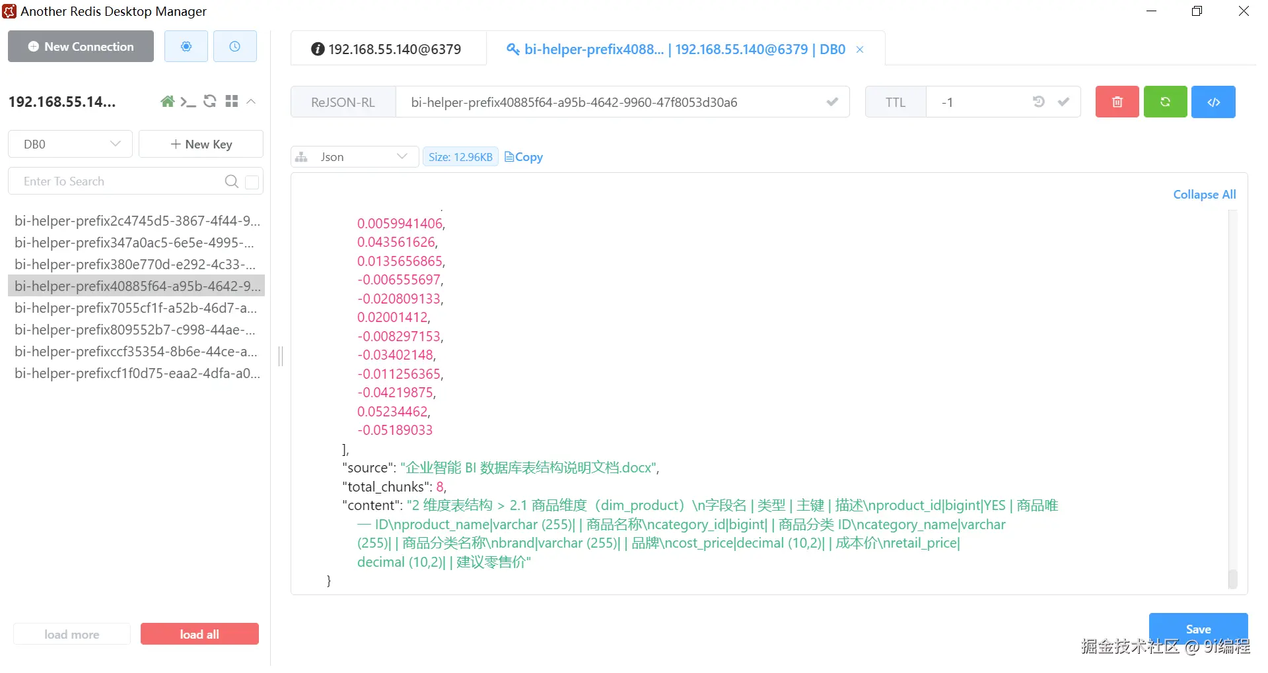Viewport: 1268px width, 673px height.
Task: Go to connection home icon
Action: [x=168, y=101]
